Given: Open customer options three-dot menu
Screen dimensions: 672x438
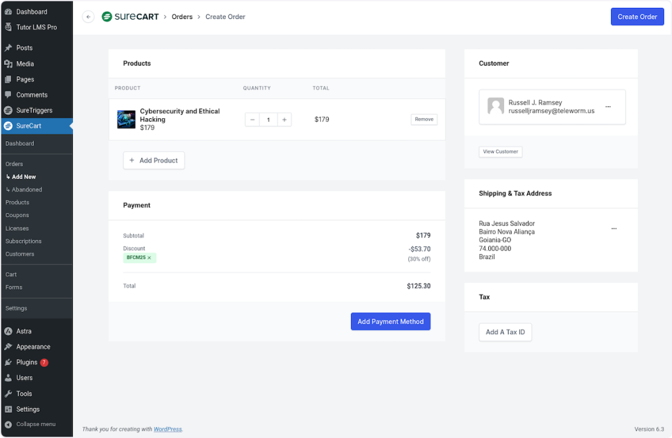Looking at the screenshot, I should 608,106.
